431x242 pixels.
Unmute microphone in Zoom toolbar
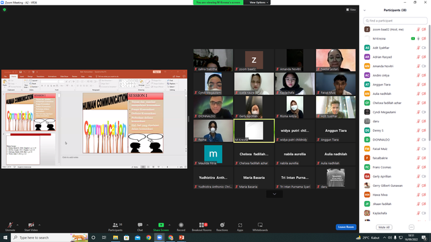[x=10, y=227]
